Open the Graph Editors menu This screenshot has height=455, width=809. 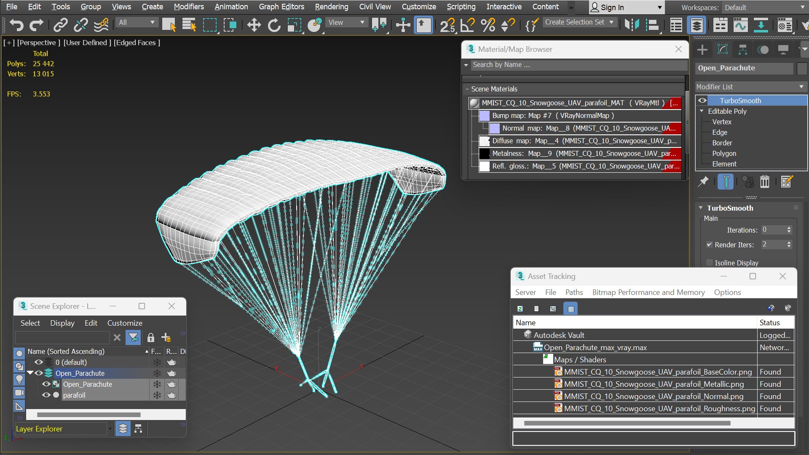tap(281, 7)
